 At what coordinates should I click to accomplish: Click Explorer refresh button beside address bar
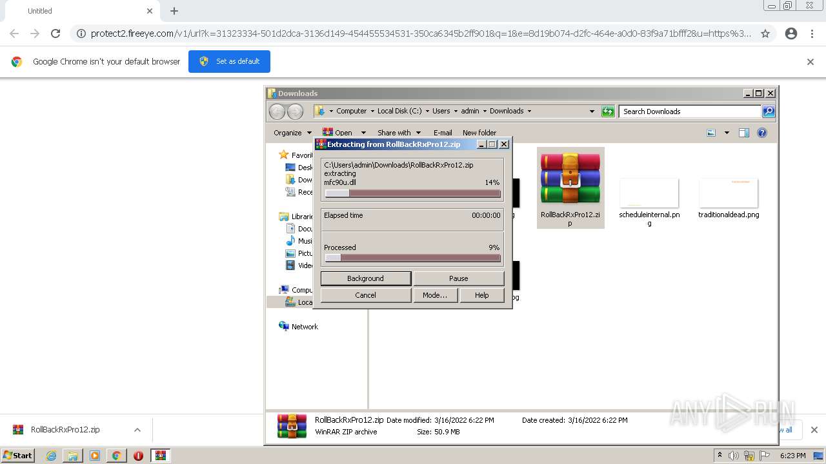click(608, 111)
